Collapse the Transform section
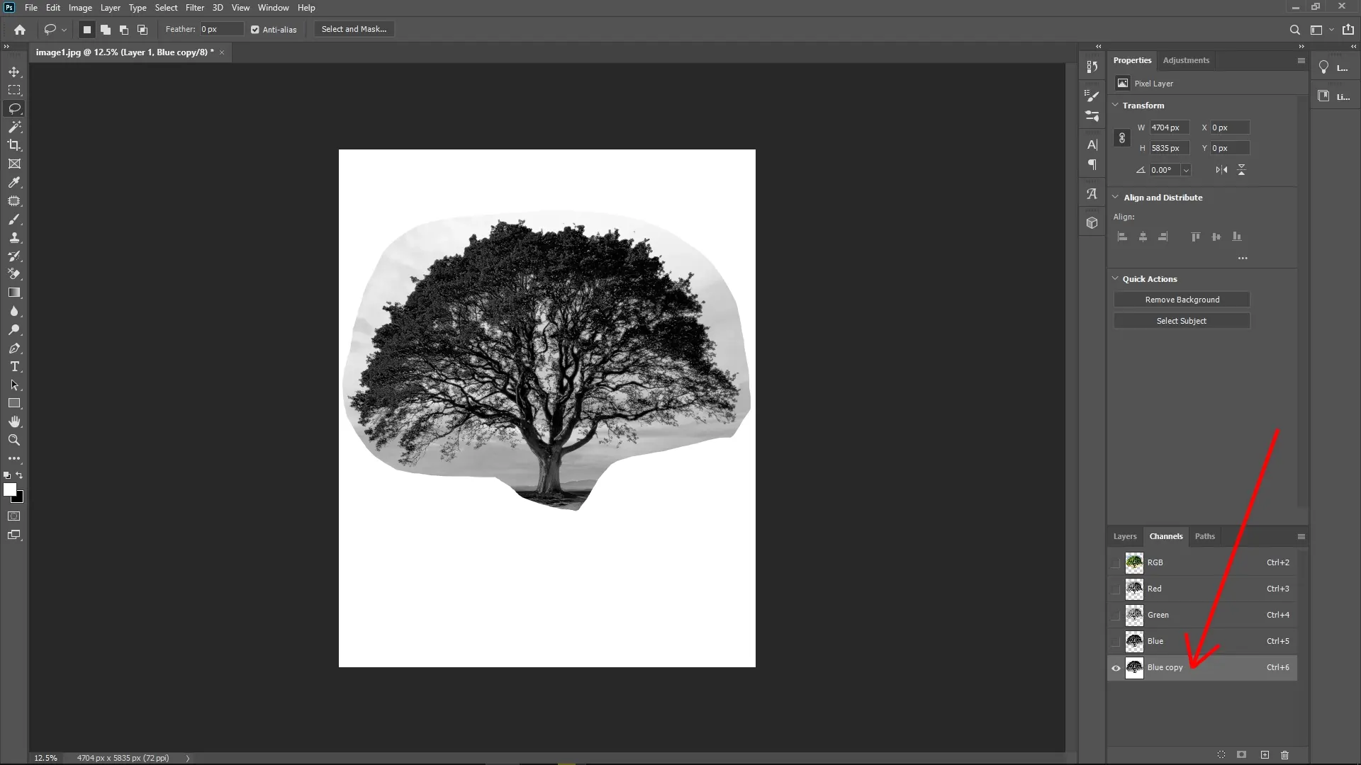Image resolution: width=1361 pixels, height=765 pixels. click(1114, 105)
